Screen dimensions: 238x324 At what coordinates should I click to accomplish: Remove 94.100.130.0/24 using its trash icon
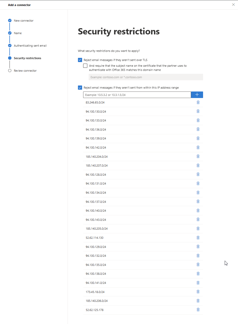click(198, 111)
